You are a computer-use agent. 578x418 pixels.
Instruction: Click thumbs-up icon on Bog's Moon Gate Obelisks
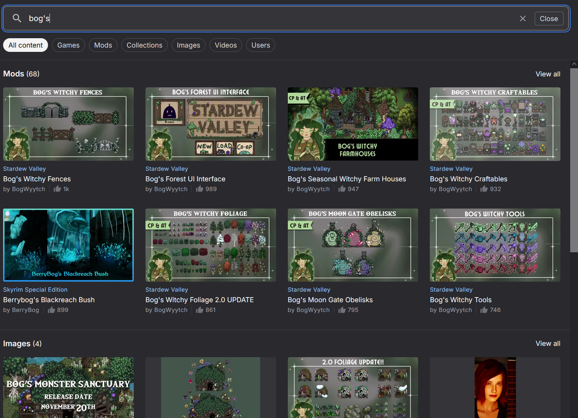pyautogui.click(x=342, y=310)
